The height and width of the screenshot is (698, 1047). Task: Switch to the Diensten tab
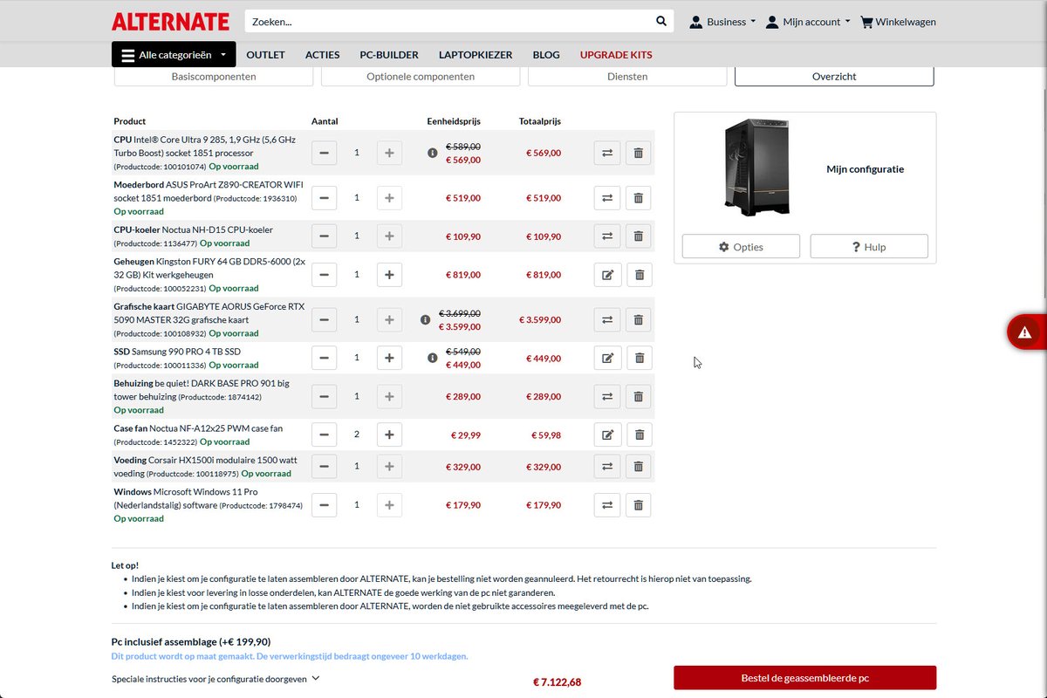pyautogui.click(x=627, y=76)
